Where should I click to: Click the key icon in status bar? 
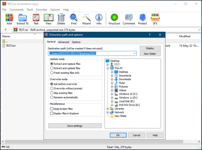coord(8,147)
